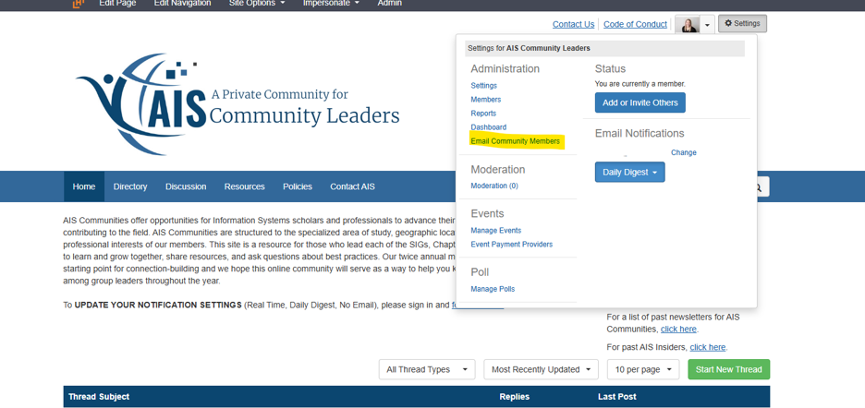865x408 pixels.
Task: Open Manage Polls link
Action: click(492, 289)
